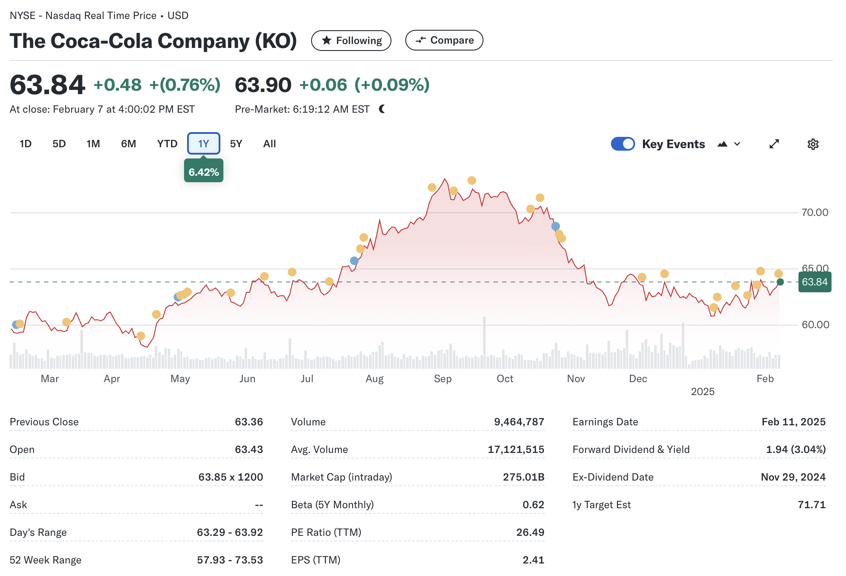
Task: Click the blue event marker near November
Action: [556, 226]
